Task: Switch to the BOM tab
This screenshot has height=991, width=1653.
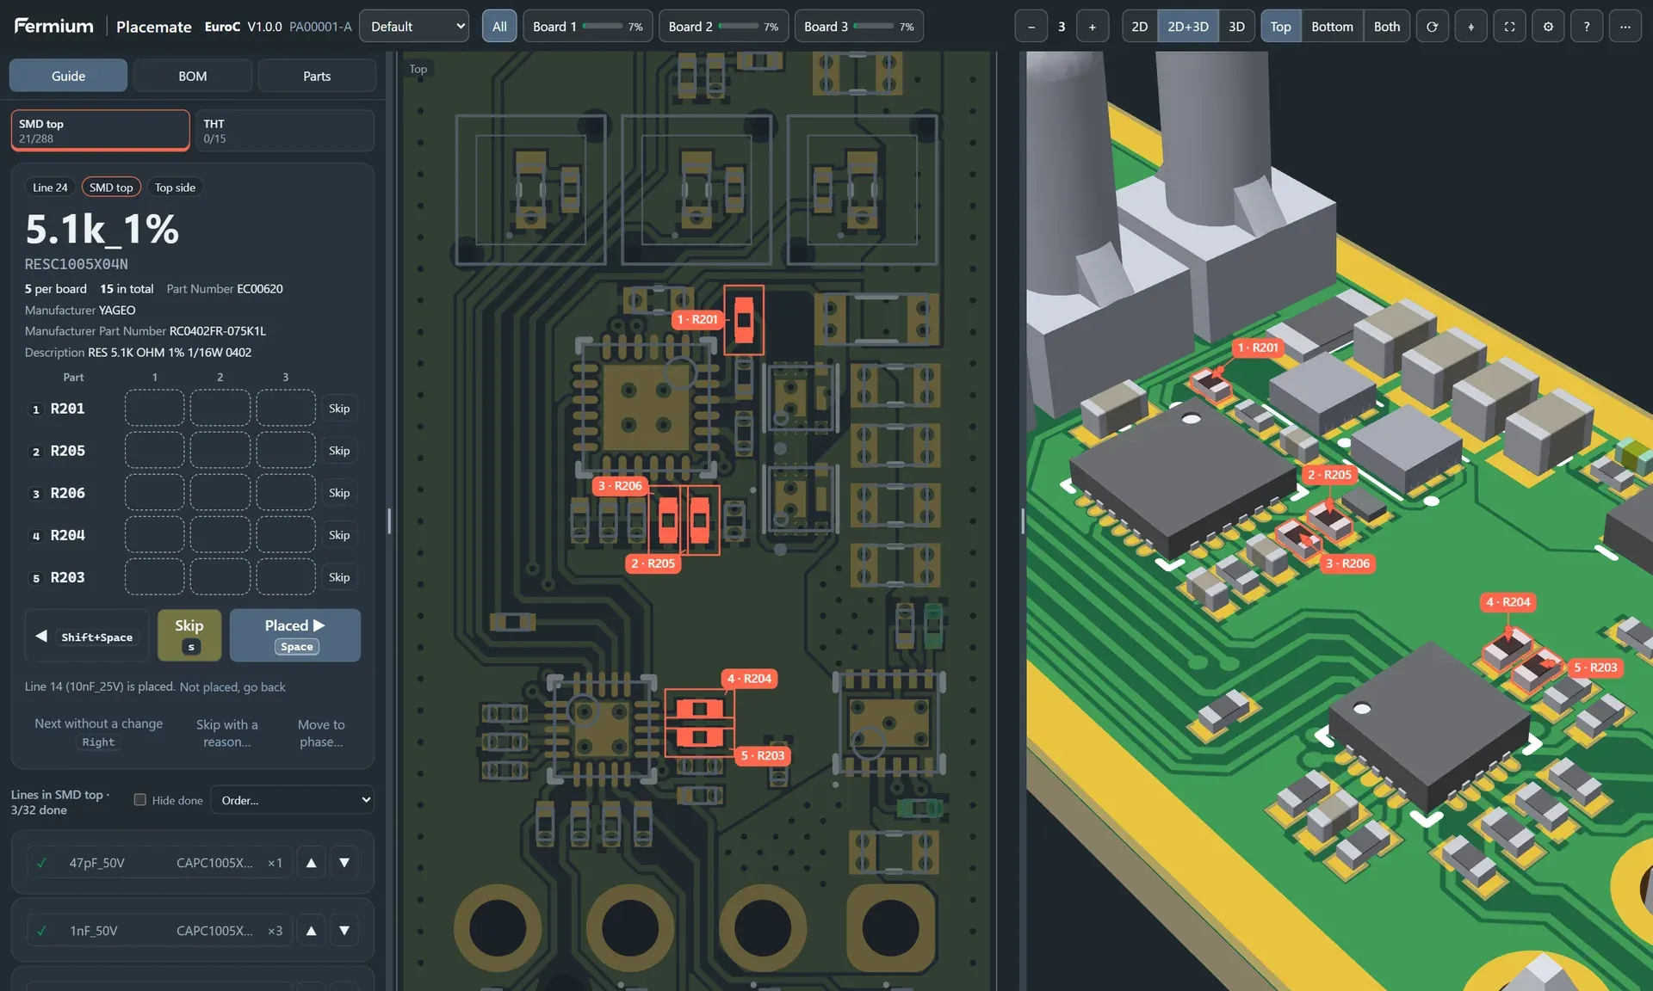Action: pos(193,76)
